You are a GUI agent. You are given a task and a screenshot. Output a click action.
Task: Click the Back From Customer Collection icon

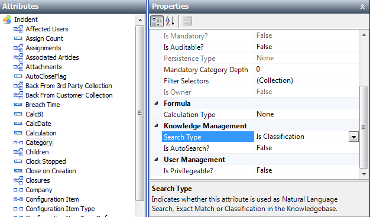(x=18, y=95)
